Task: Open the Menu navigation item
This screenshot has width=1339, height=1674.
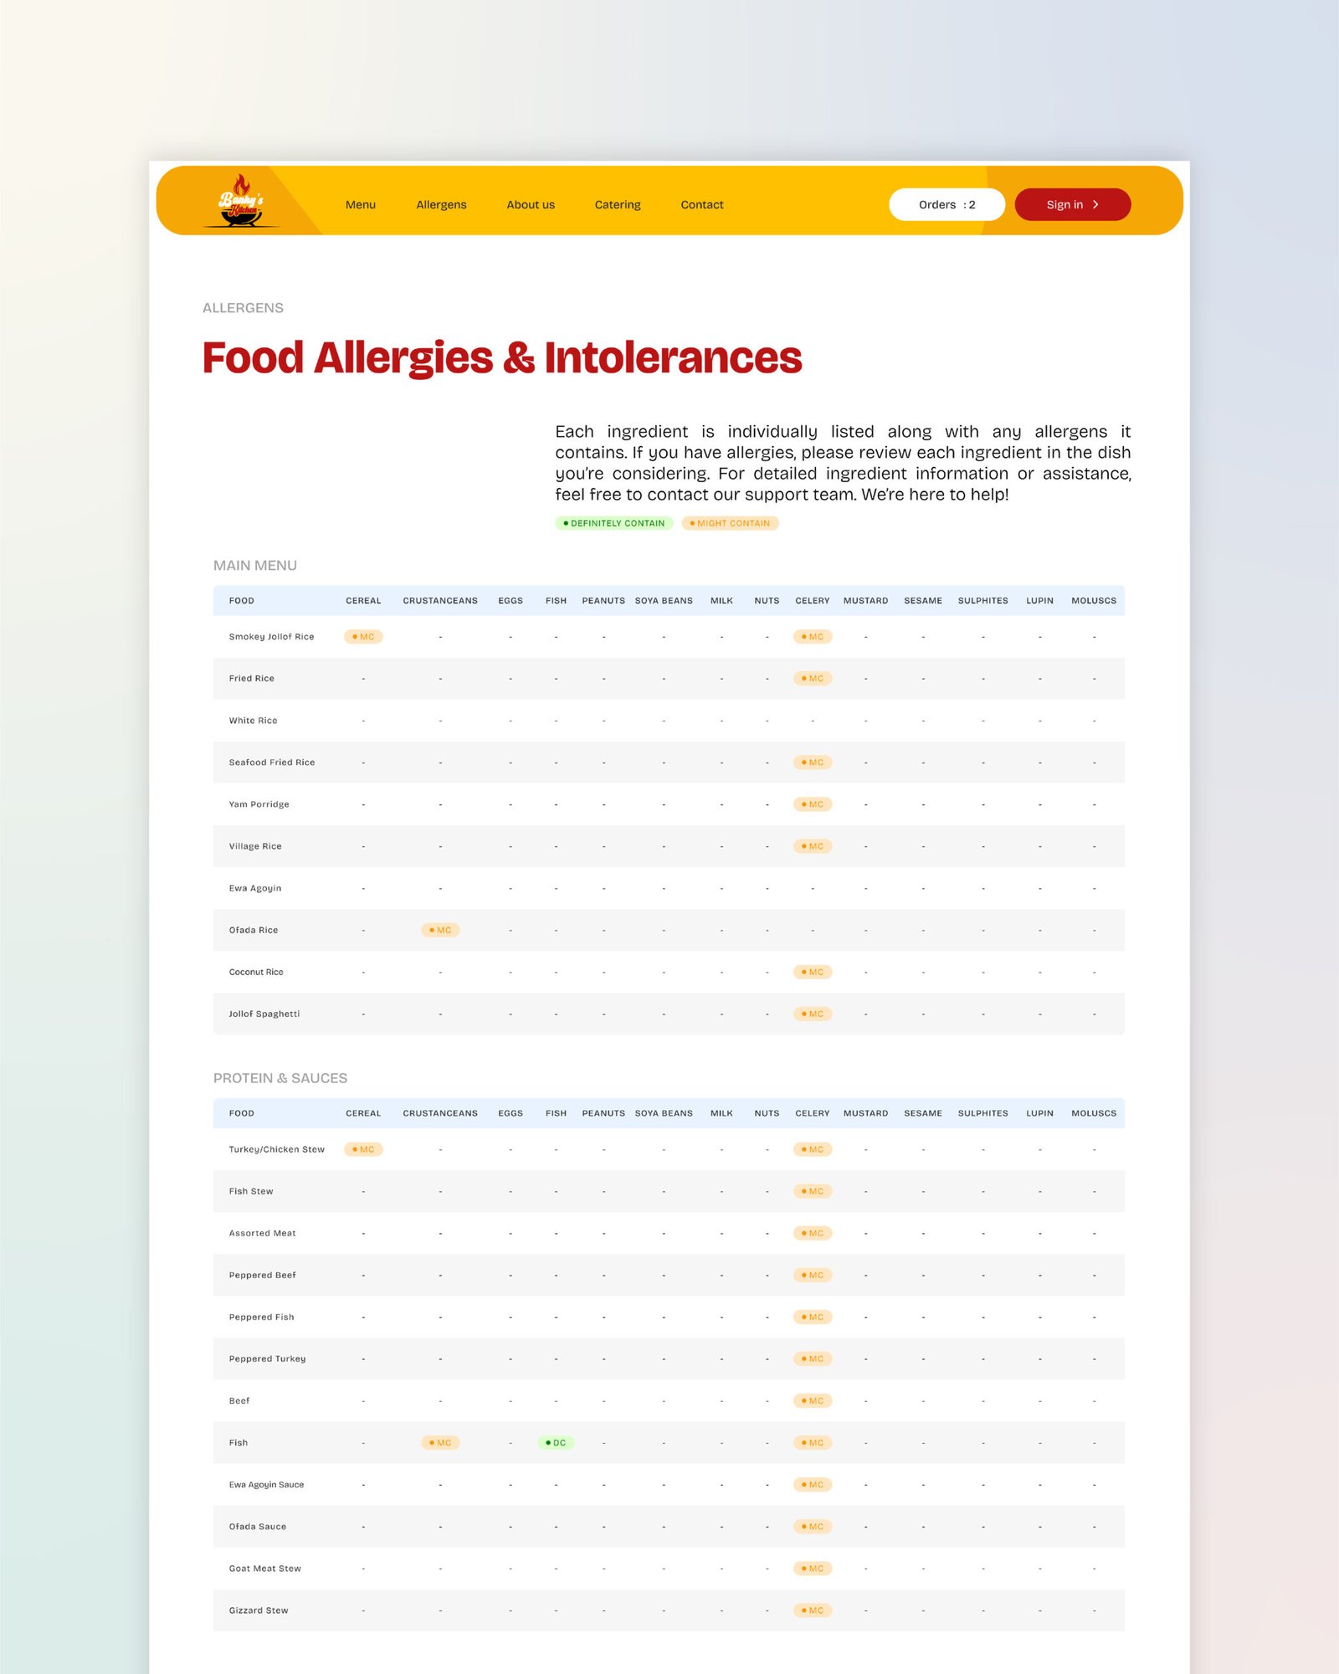Action: click(x=361, y=205)
